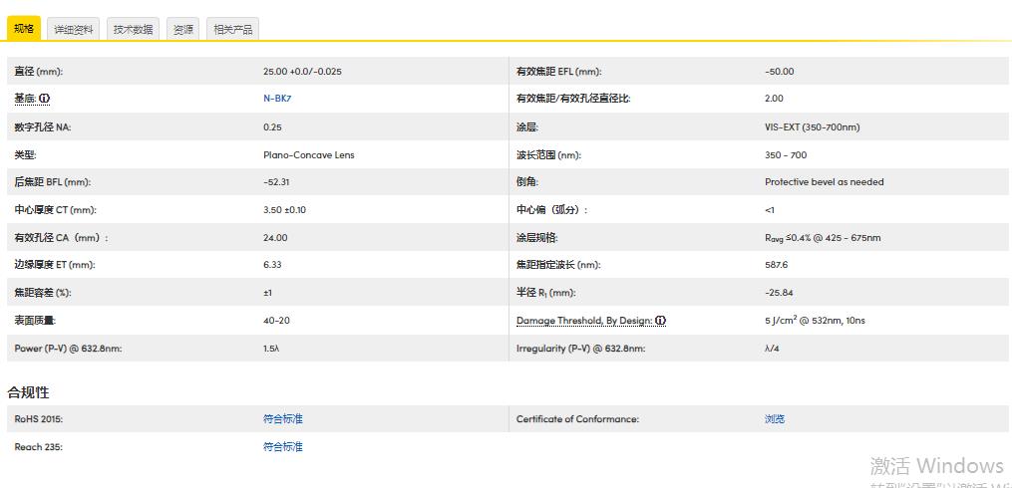Viewport: 1012px width, 488px height.
Task: Select the Ravg ≤0.4% @ 425 - 675nm value
Action: click(x=823, y=238)
